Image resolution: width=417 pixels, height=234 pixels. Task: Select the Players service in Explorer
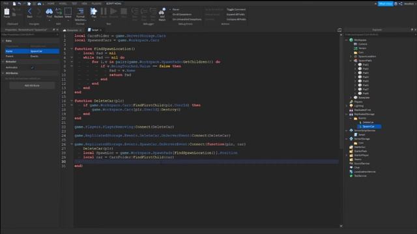click(x=358, y=101)
